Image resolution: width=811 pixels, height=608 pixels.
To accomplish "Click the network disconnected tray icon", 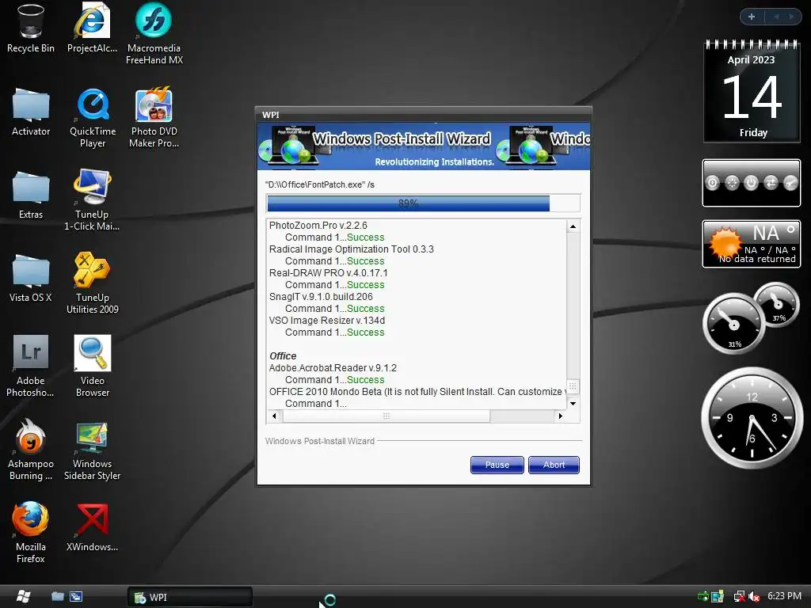I will tap(740, 597).
